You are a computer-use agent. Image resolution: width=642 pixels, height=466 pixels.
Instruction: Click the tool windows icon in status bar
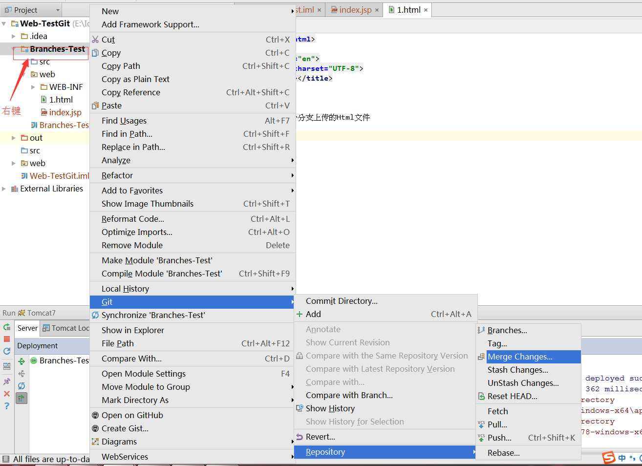(6, 459)
